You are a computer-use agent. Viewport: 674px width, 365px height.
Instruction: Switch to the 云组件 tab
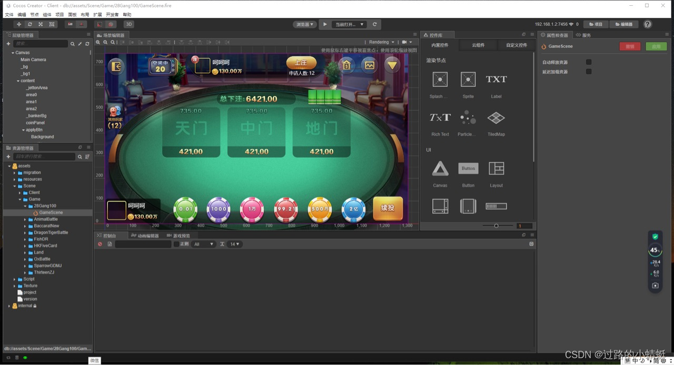(478, 45)
